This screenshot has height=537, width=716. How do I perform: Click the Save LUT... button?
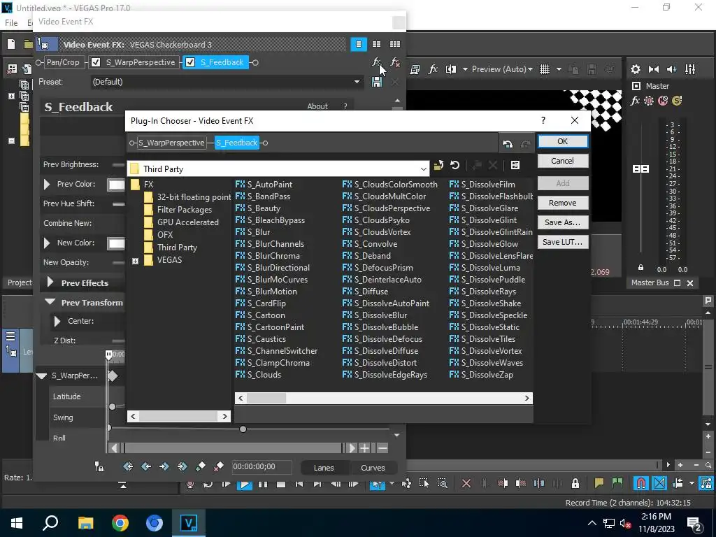click(563, 242)
